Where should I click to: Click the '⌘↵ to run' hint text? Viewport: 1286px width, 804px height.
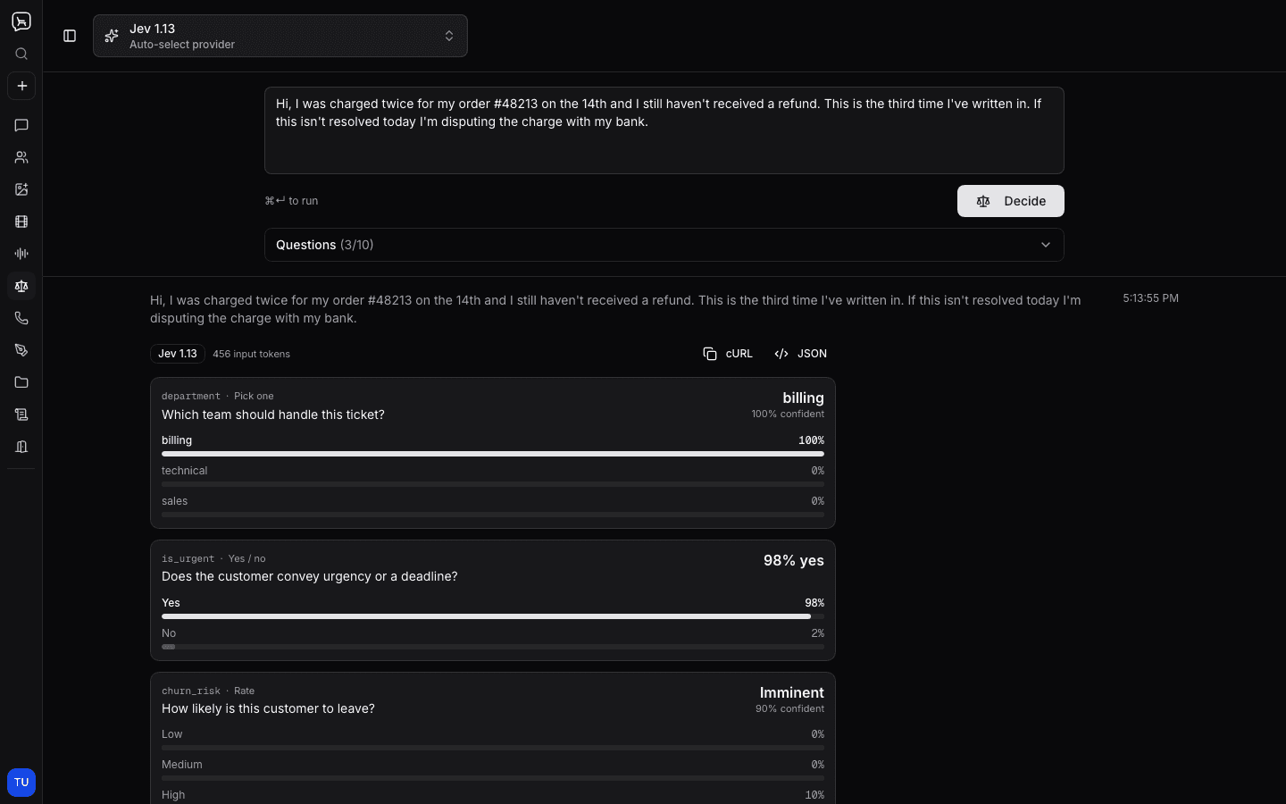coord(291,201)
